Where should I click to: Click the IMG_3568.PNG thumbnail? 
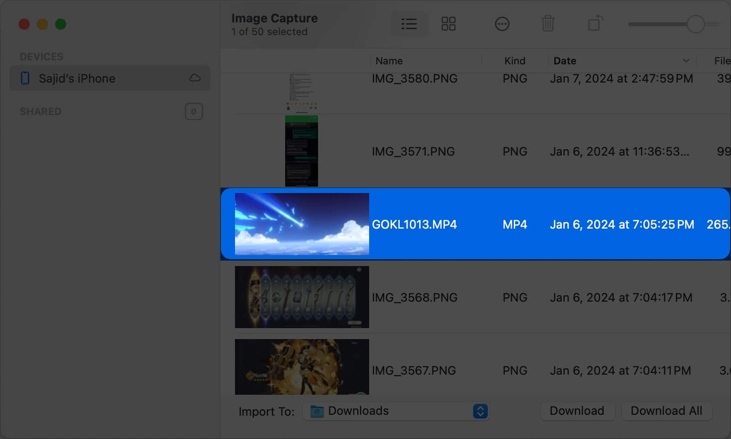[302, 297]
